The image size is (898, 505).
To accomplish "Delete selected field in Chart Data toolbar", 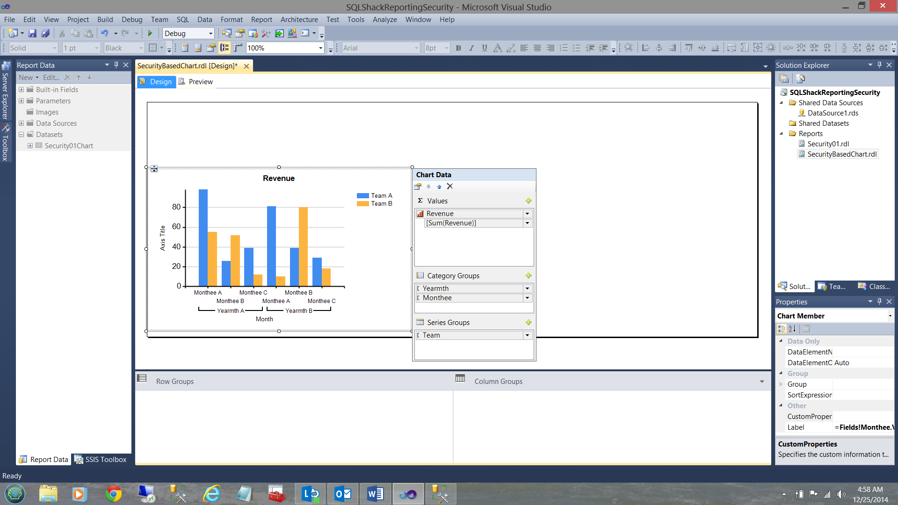I will point(450,187).
